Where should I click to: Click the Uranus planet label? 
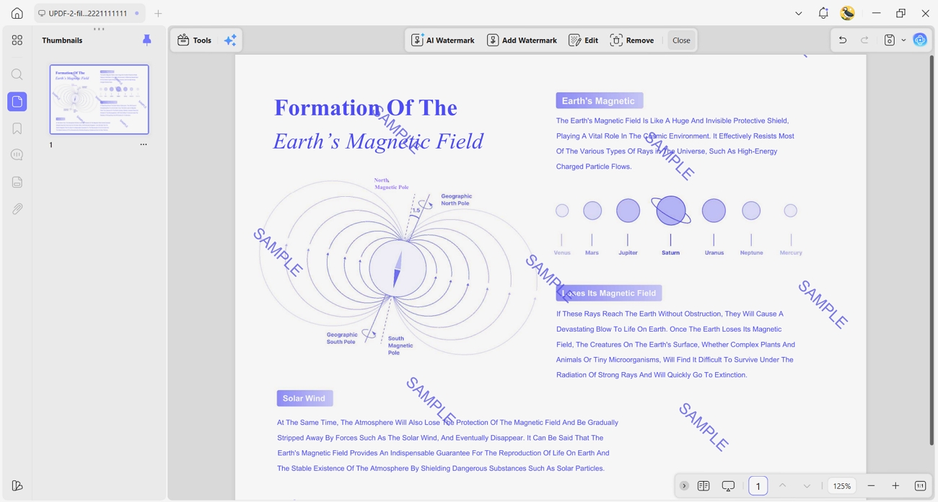tap(714, 253)
